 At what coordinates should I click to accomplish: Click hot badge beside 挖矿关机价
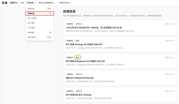(49, 37)
